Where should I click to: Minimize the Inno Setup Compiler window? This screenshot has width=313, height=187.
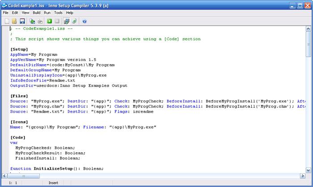pyautogui.click(x=292, y=5)
